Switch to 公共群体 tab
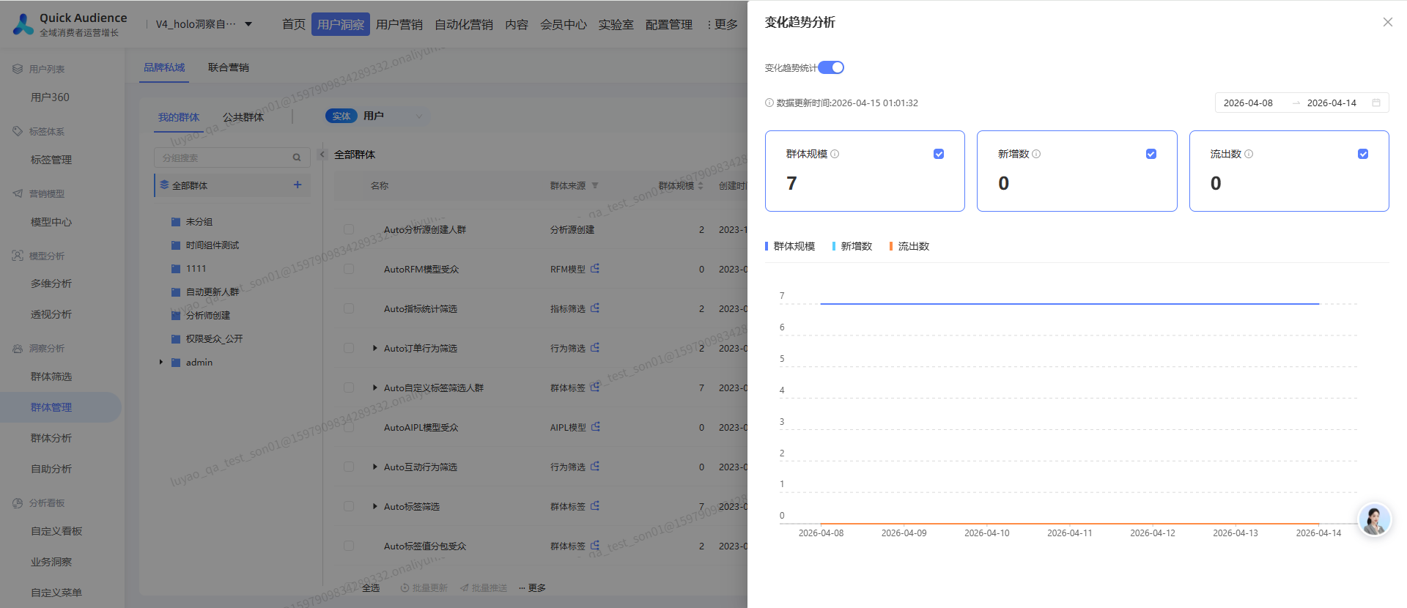Image resolution: width=1407 pixels, height=608 pixels. coord(243,117)
